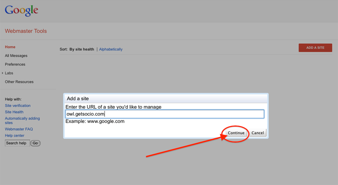Click the Example: www.google.com text
338x185 pixels.
pos(95,121)
